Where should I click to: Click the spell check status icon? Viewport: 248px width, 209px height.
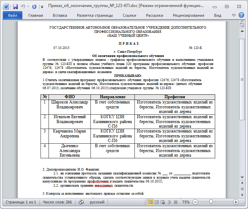point(81,202)
